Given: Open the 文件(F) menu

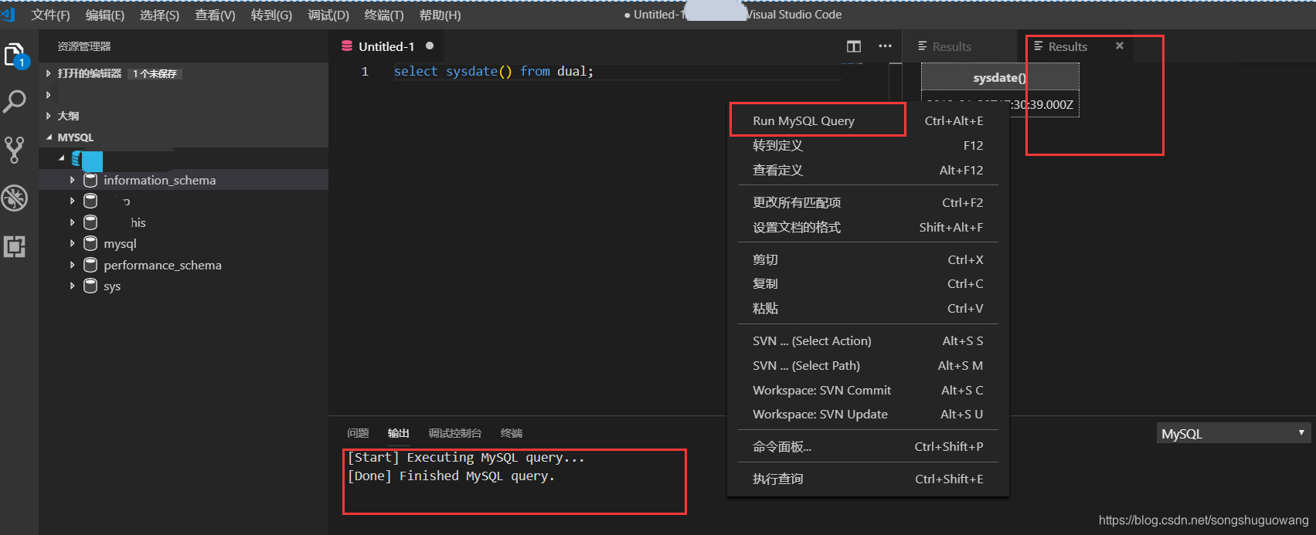Looking at the screenshot, I should point(50,15).
